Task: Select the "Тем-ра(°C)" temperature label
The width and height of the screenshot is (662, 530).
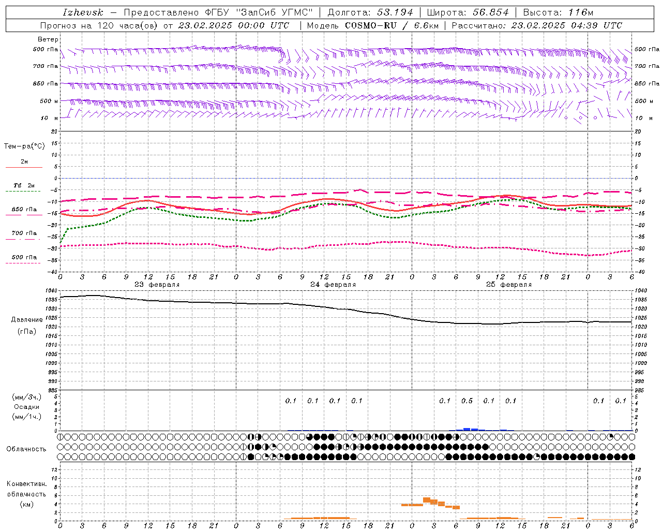Action: (x=24, y=146)
